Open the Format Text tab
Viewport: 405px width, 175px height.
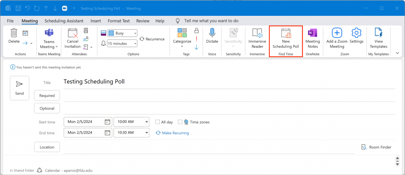click(119, 21)
